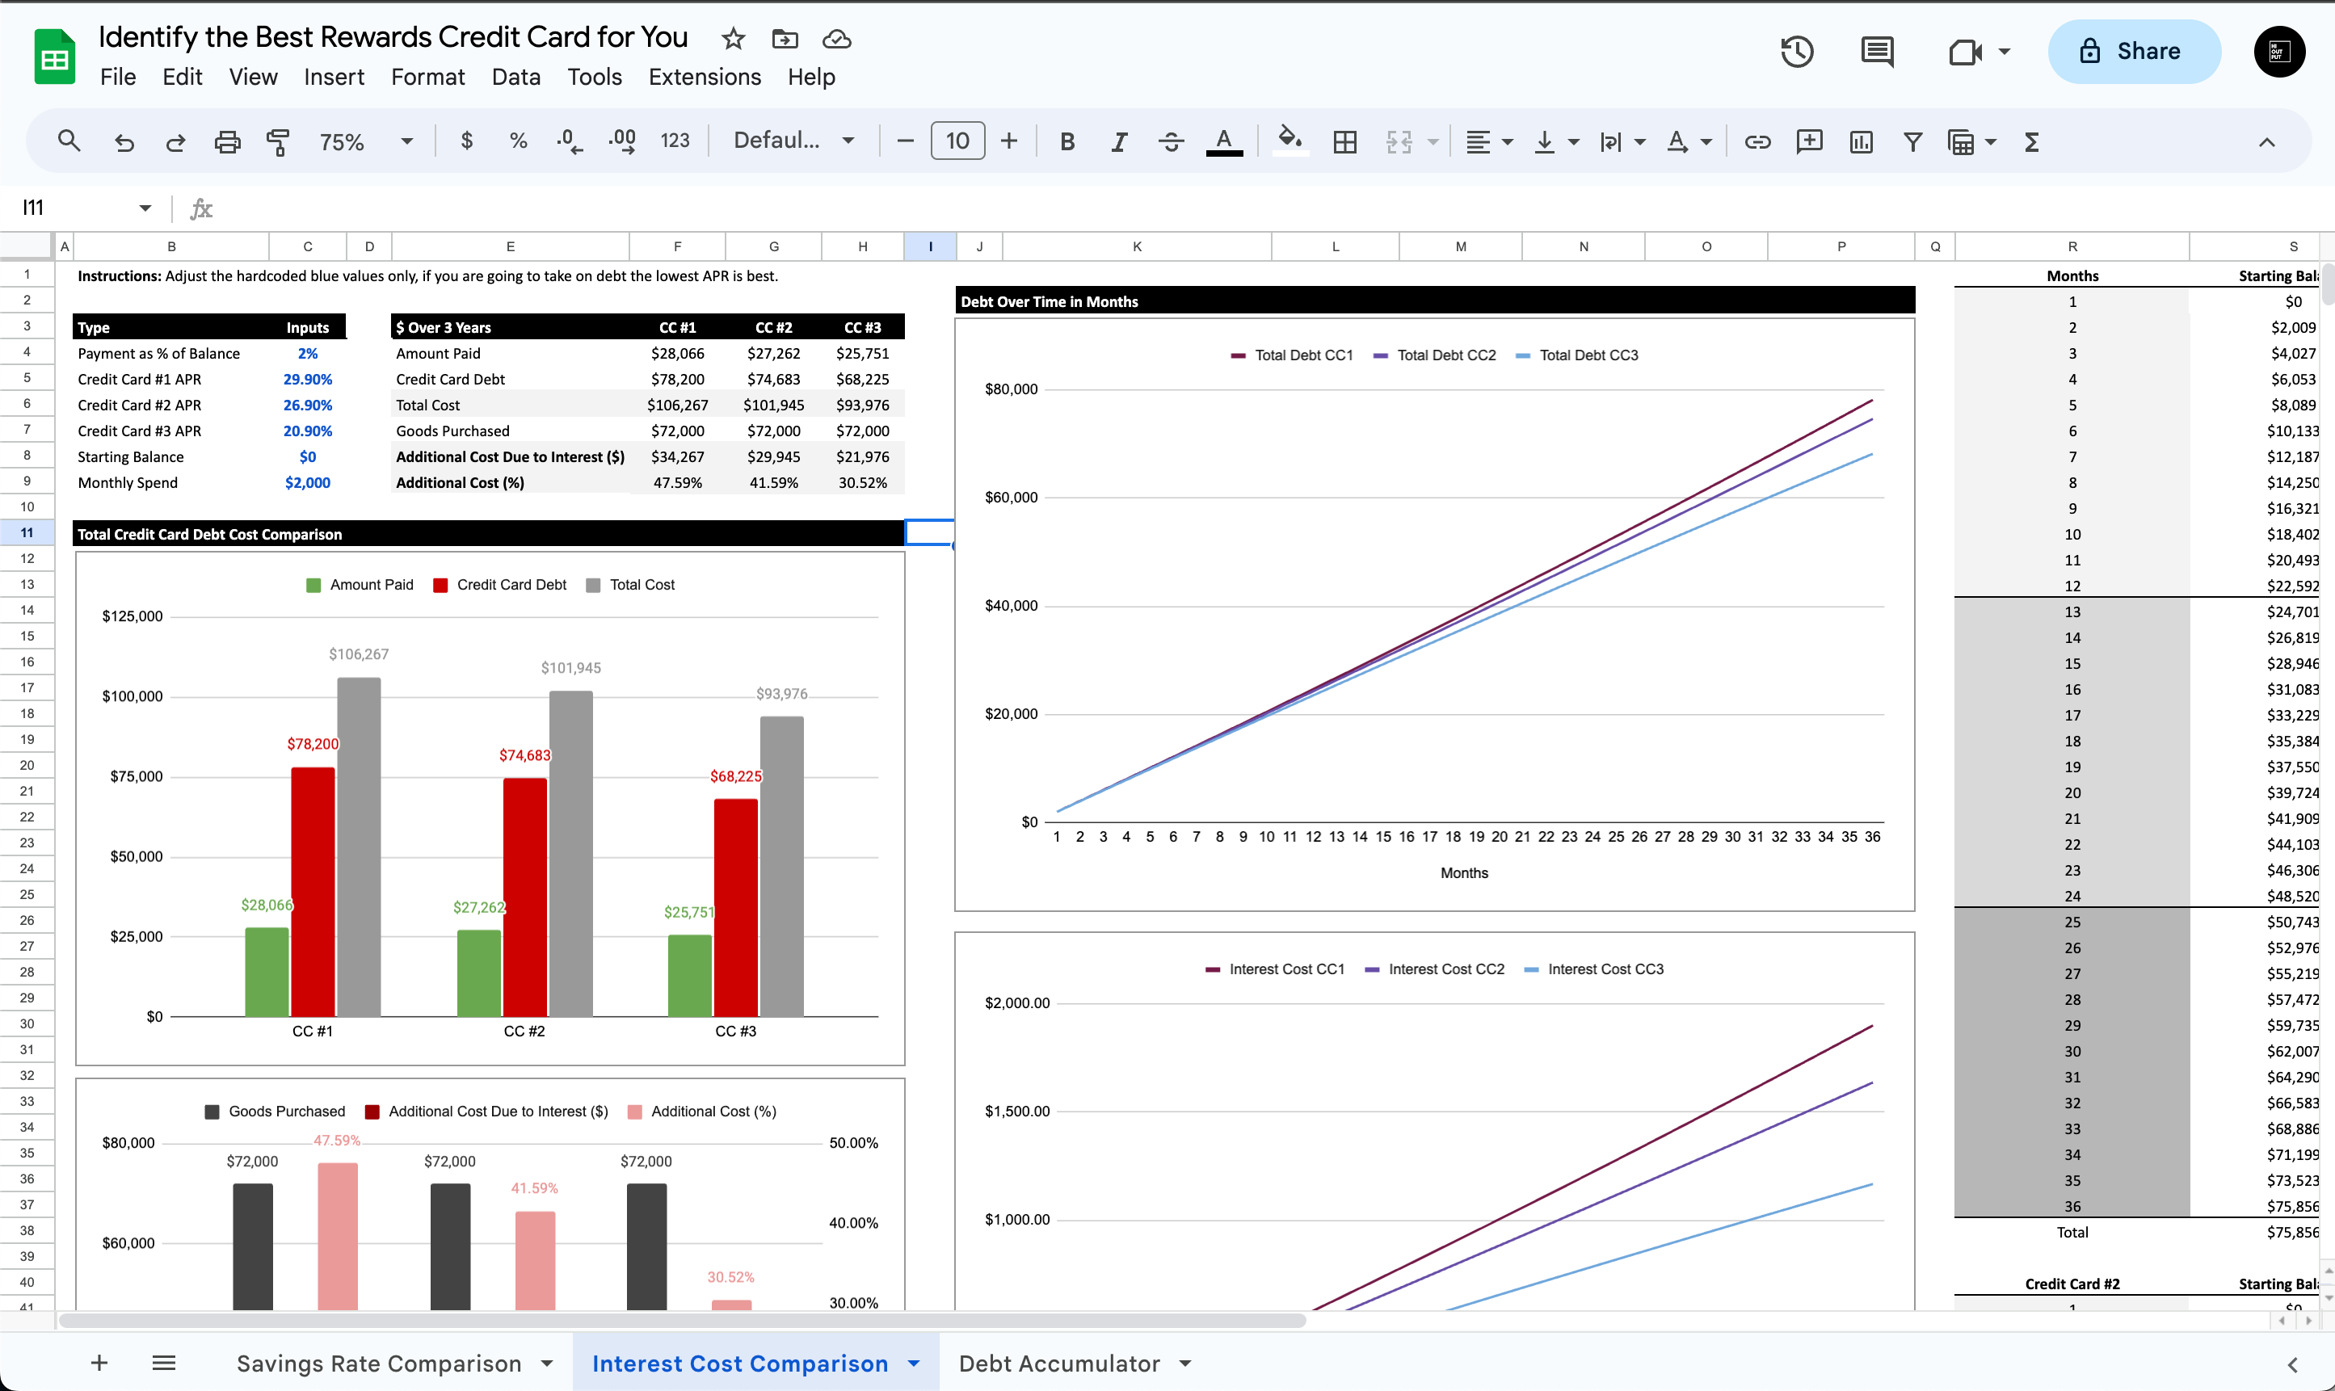Click the print icon
Image resolution: width=2335 pixels, height=1391 pixels.
coord(227,141)
